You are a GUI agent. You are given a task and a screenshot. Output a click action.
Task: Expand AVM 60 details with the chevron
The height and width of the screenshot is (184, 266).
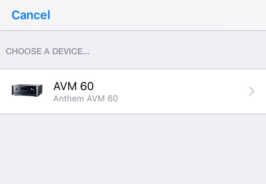(251, 91)
